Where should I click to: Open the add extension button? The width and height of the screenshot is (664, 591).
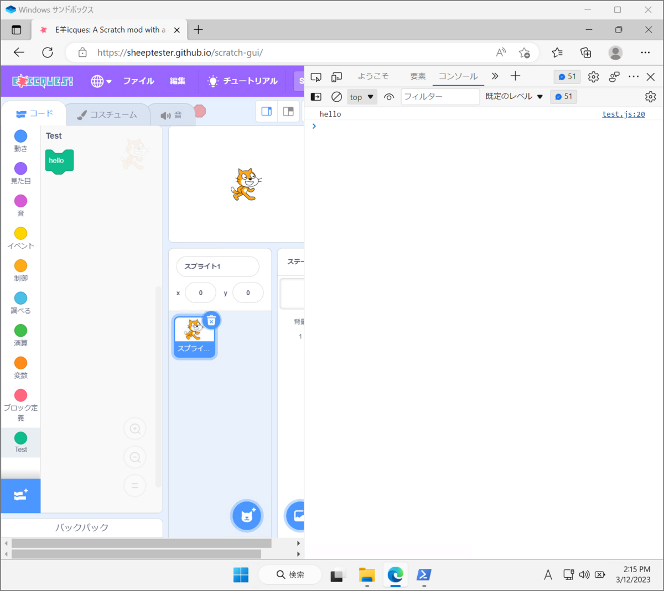pyautogui.click(x=20, y=495)
